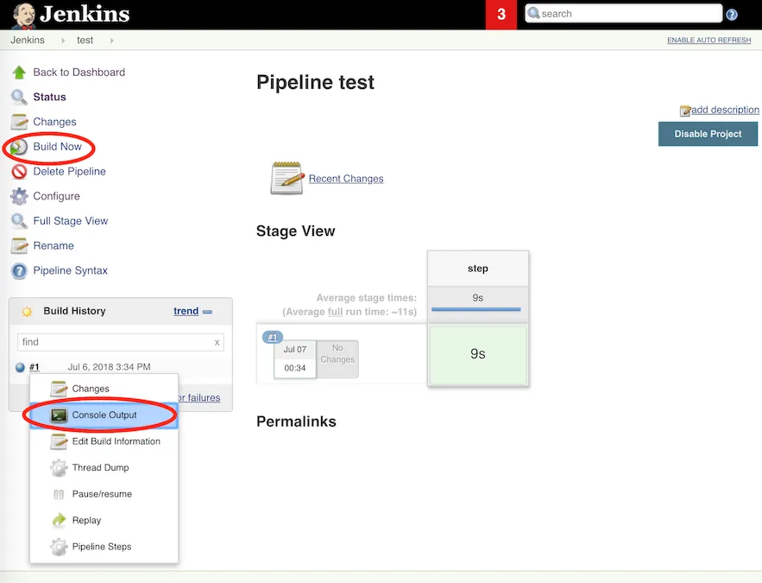Image resolution: width=762 pixels, height=583 pixels.
Task: Click the blue status ball for build #1
Action: [x=20, y=368]
